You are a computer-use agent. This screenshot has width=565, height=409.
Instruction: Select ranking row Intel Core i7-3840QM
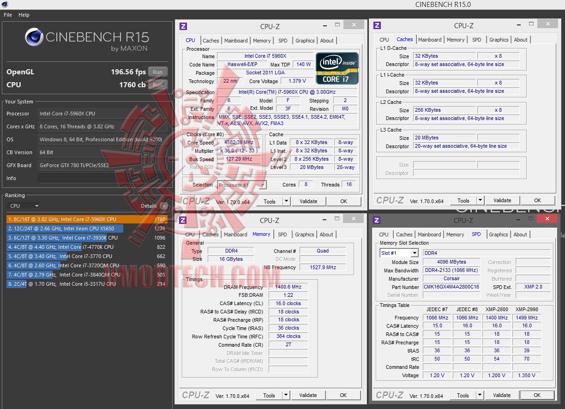pos(87,275)
